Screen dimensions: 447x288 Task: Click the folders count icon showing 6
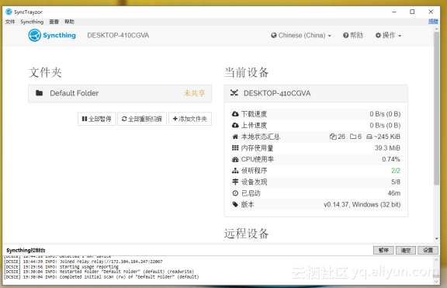[x=353, y=137]
